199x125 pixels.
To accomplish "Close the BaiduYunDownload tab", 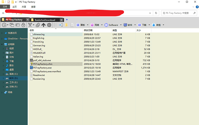I will pyautogui.click(x=61, y=20).
